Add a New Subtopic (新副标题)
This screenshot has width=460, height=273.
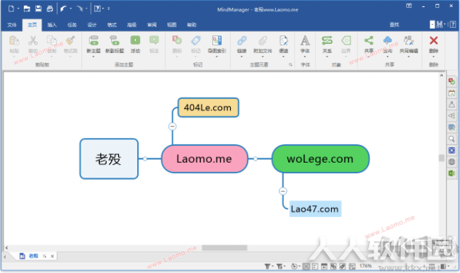coord(115,44)
